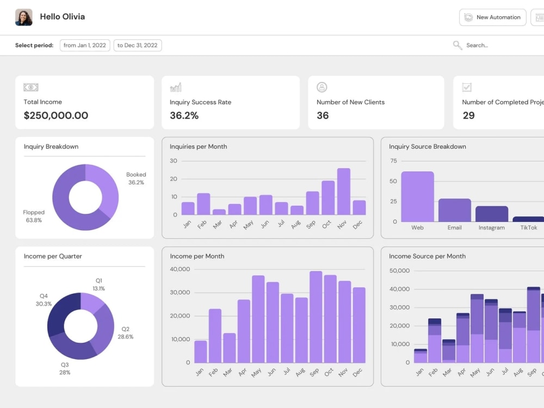Click the 'Select period:' label
This screenshot has height=408, width=544.
(34, 45)
